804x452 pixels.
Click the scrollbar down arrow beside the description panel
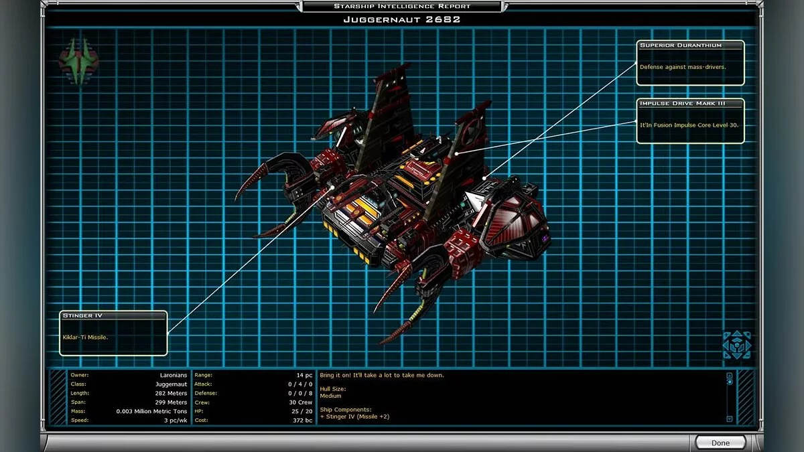(x=729, y=419)
